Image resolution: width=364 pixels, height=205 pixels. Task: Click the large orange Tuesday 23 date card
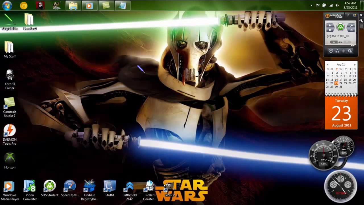tap(341, 113)
